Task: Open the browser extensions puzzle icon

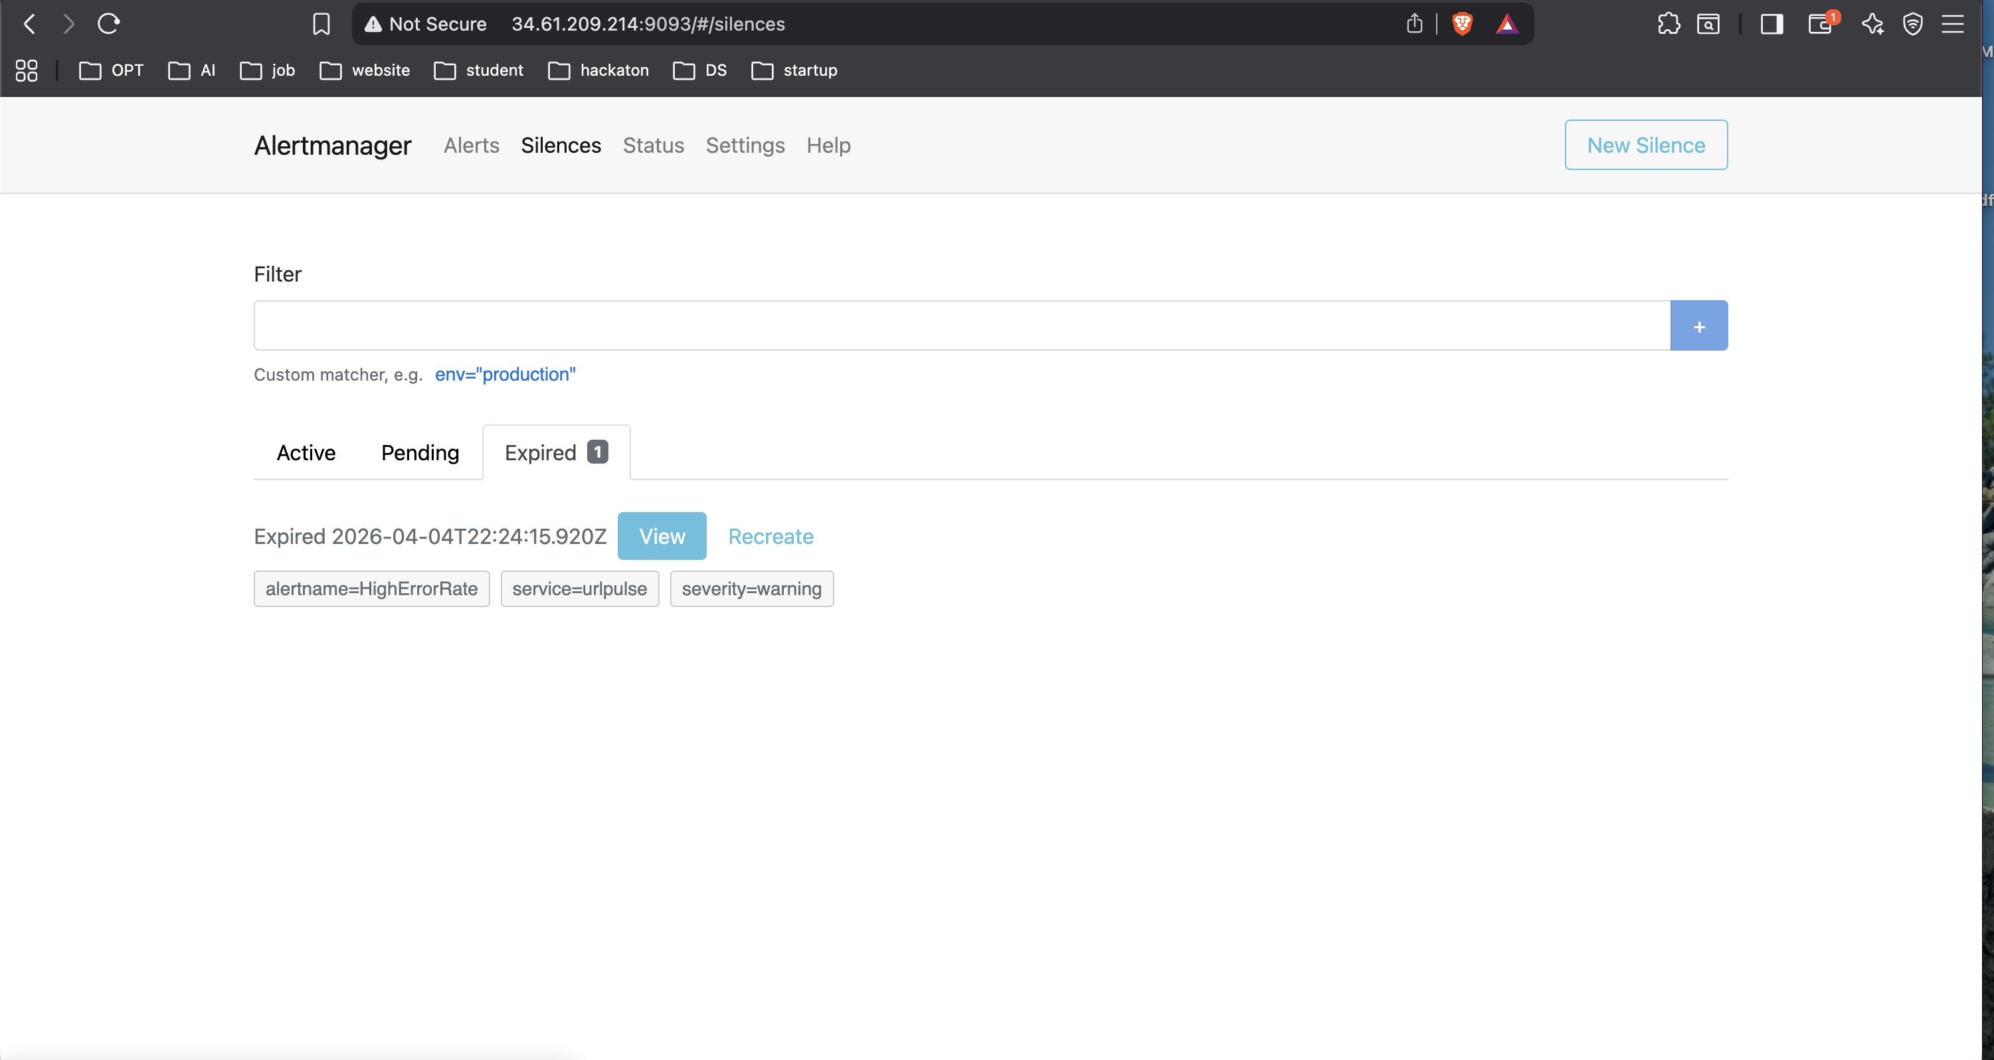Action: tap(1669, 24)
